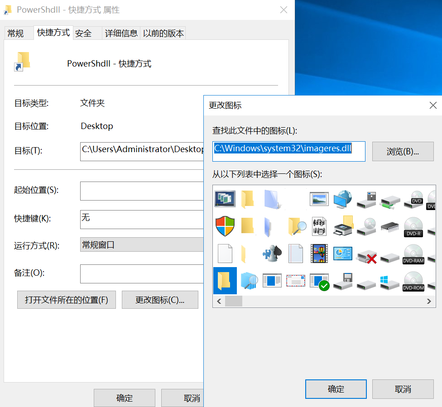Pick the DVD-RAM disc icon

(413, 254)
